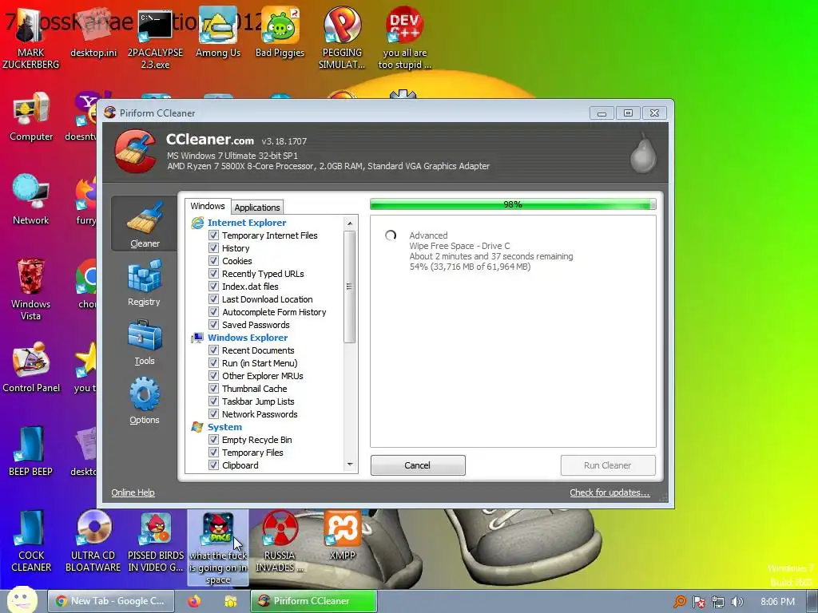Screen dimensions: 818x613
Task: Cancel the wipe free space operation
Action: point(417,465)
